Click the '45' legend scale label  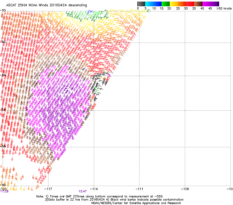coord(210,9)
